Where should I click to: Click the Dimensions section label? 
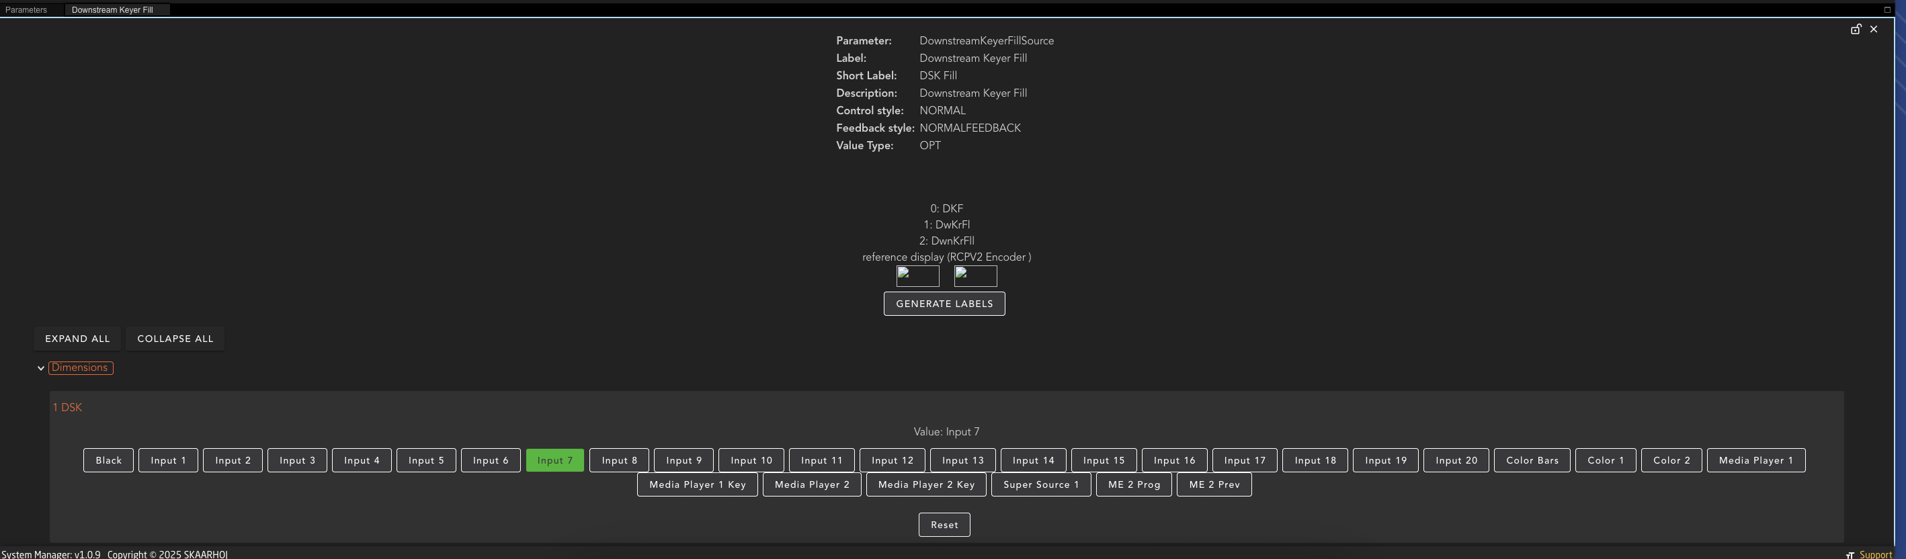click(80, 368)
